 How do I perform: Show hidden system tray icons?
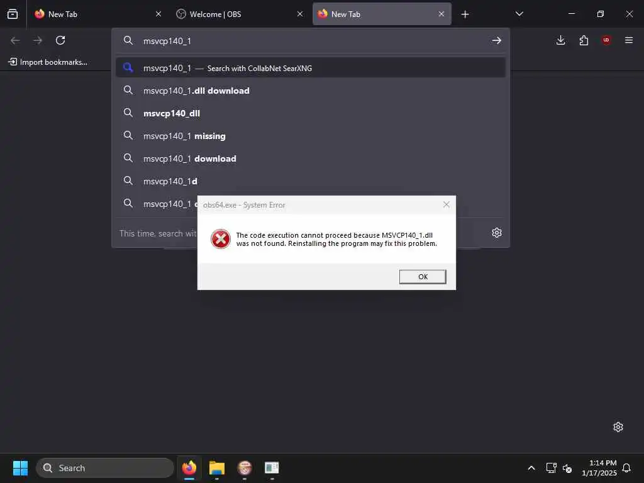[531, 468]
